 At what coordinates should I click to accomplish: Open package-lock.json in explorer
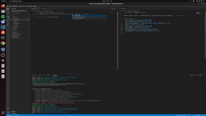tap(17, 34)
